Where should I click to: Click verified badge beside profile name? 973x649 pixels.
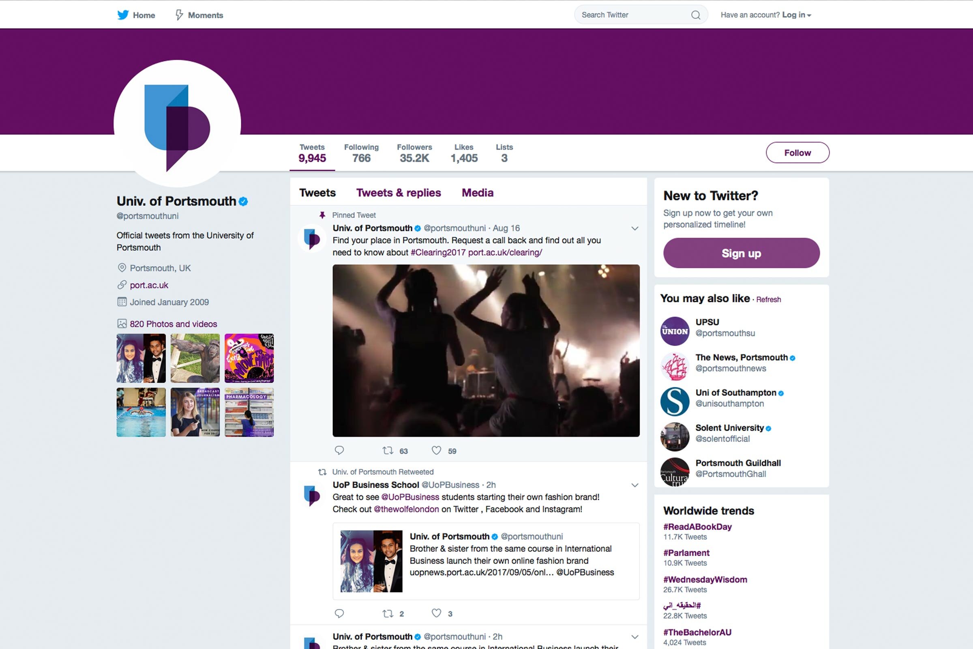coord(243,202)
